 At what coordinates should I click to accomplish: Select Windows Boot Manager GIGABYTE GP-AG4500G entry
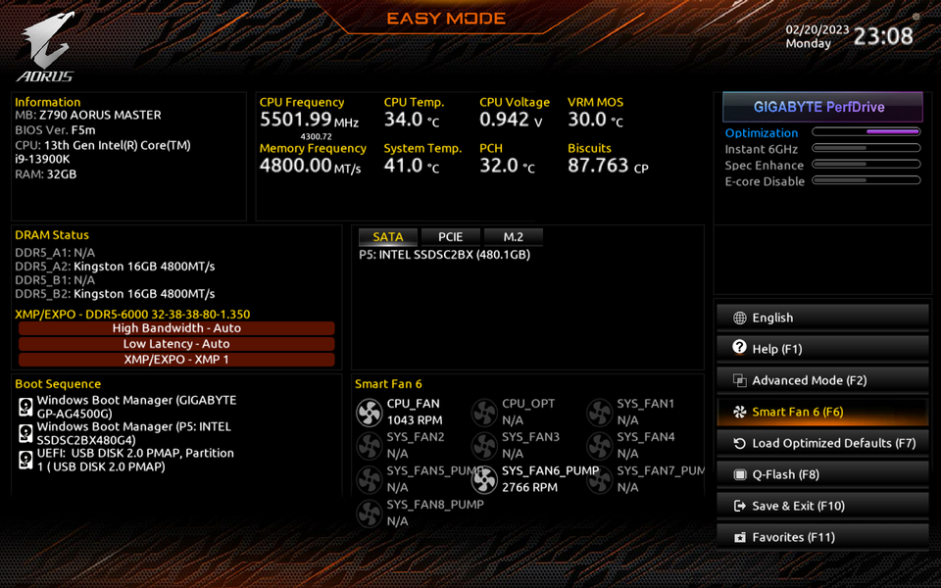(x=137, y=407)
